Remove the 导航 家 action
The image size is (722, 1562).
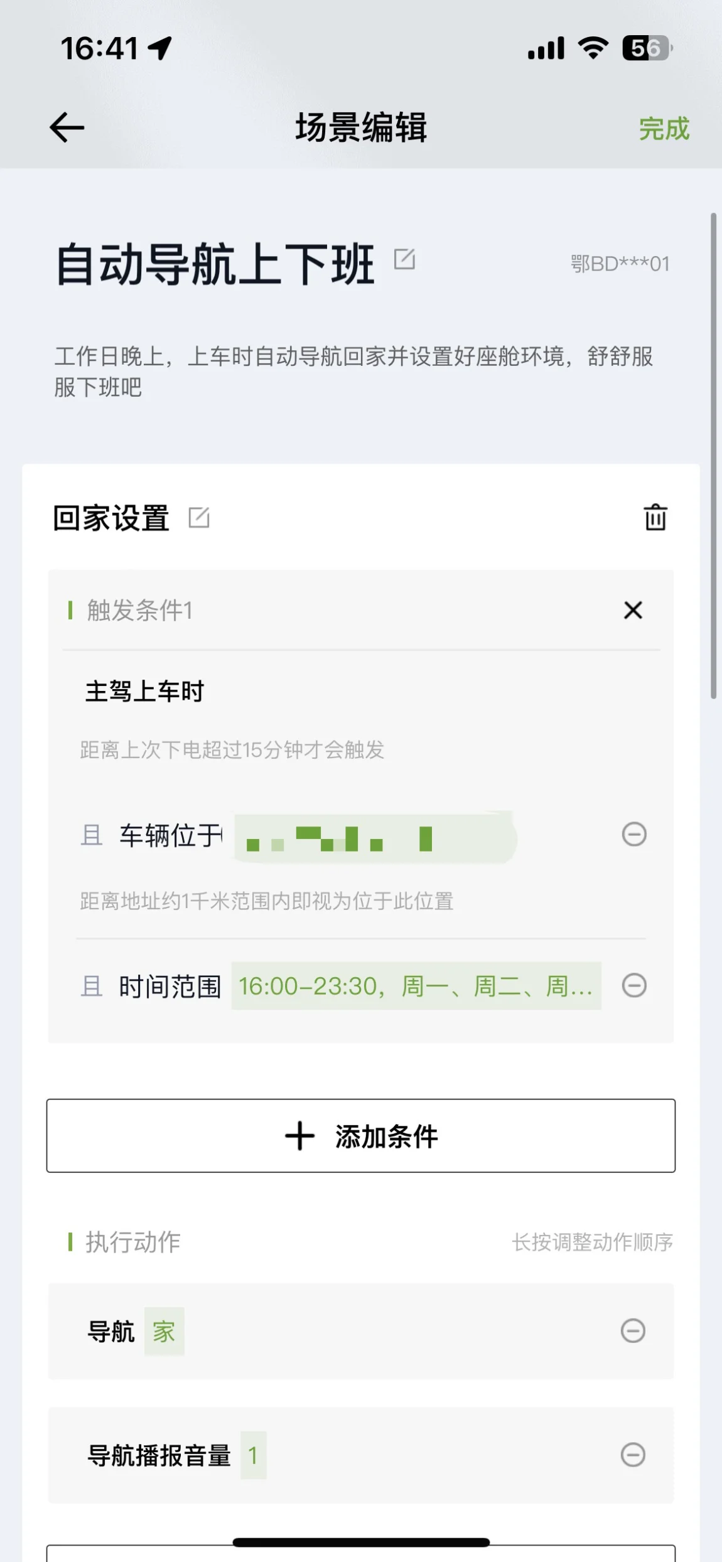[633, 1330]
